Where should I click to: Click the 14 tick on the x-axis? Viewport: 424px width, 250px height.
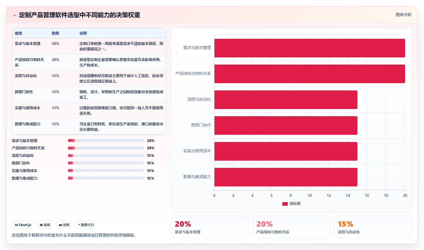tap(348, 195)
